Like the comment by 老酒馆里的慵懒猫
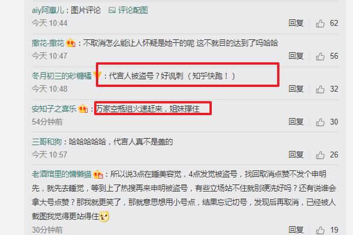The height and width of the screenshot is (235, 353). [x=320, y=230]
